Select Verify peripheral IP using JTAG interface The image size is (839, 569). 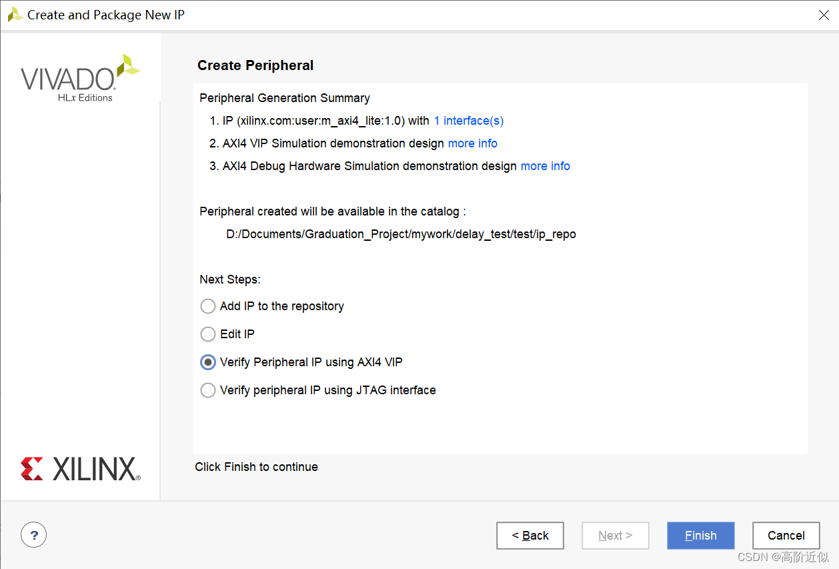208,390
